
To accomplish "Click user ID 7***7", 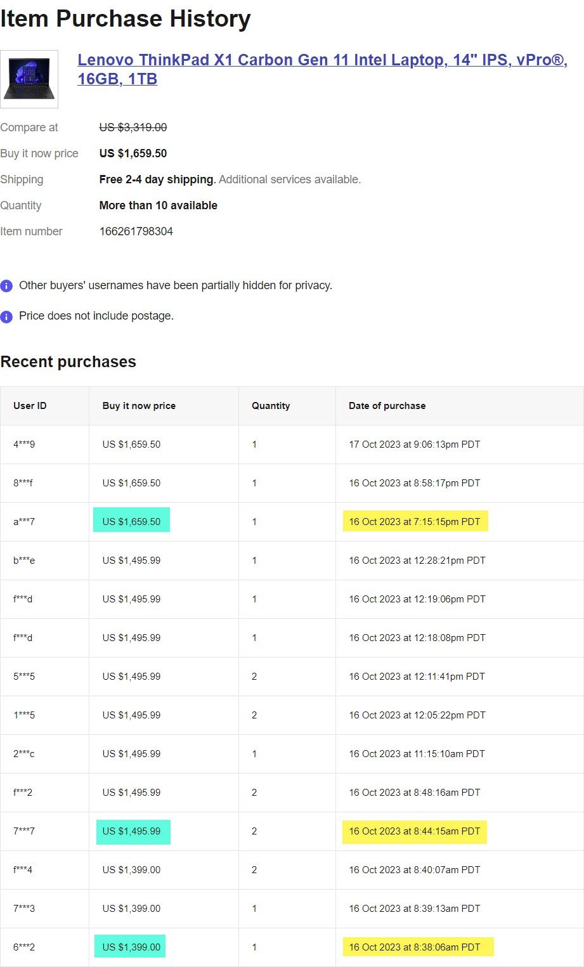I will (24, 831).
